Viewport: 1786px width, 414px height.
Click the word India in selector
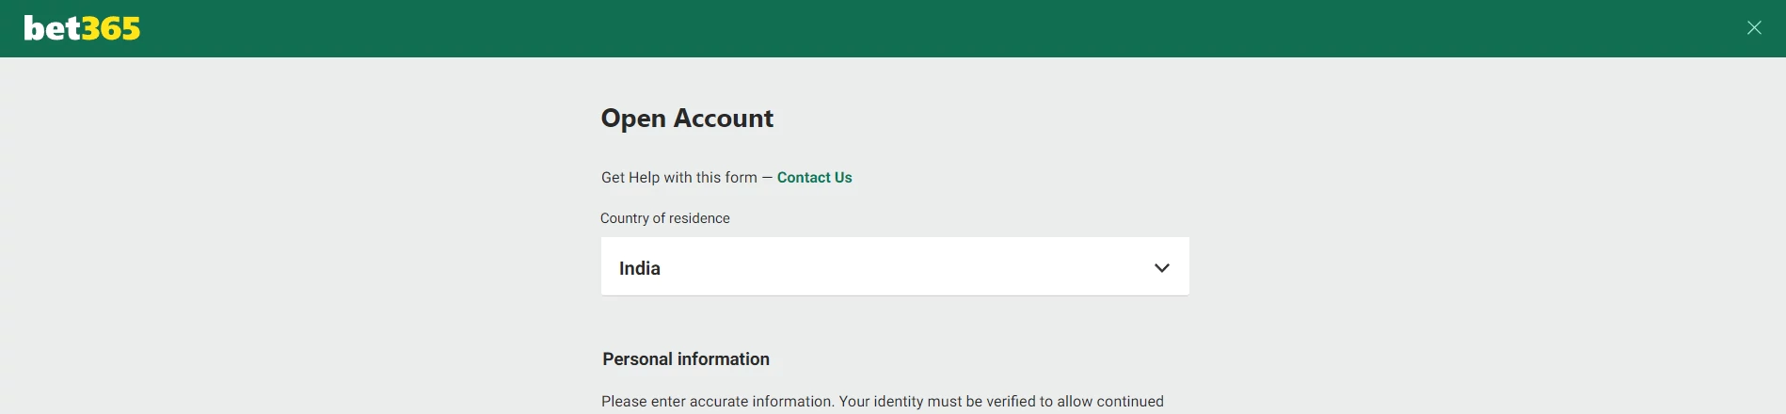[x=640, y=268]
